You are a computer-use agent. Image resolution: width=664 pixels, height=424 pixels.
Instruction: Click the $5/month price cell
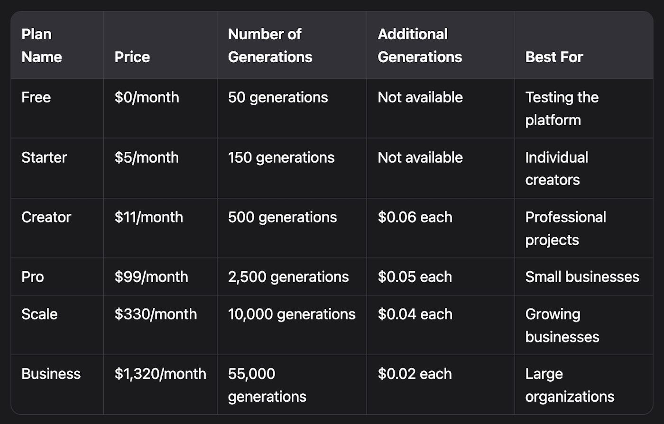click(147, 157)
